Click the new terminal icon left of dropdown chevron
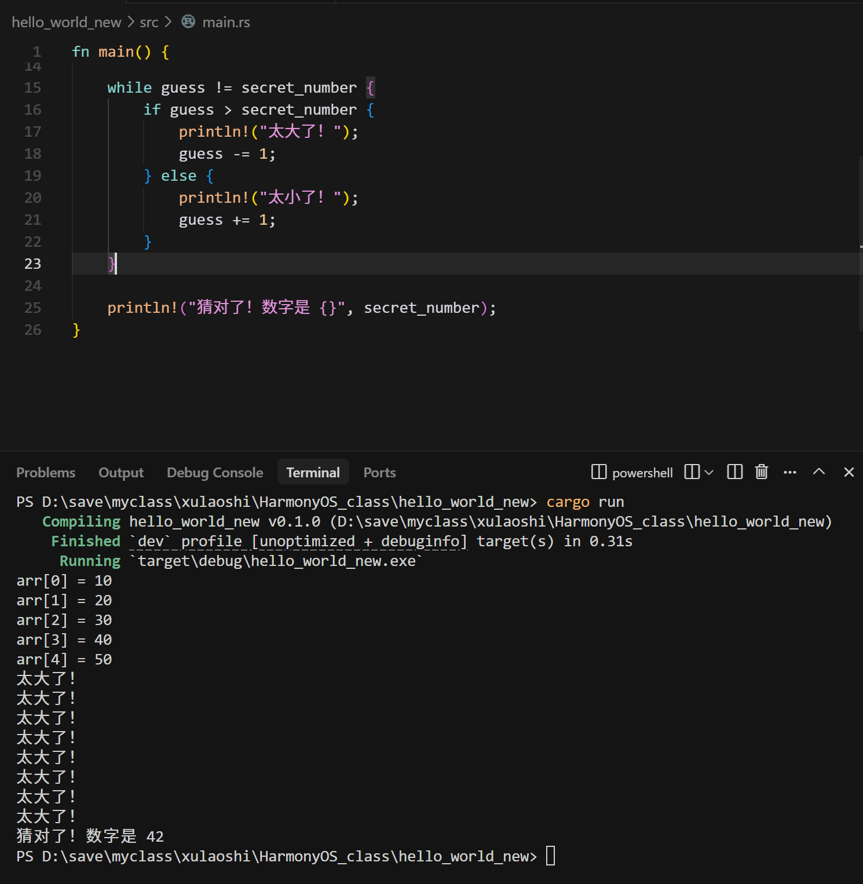The width and height of the screenshot is (863, 884). click(692, 472)
